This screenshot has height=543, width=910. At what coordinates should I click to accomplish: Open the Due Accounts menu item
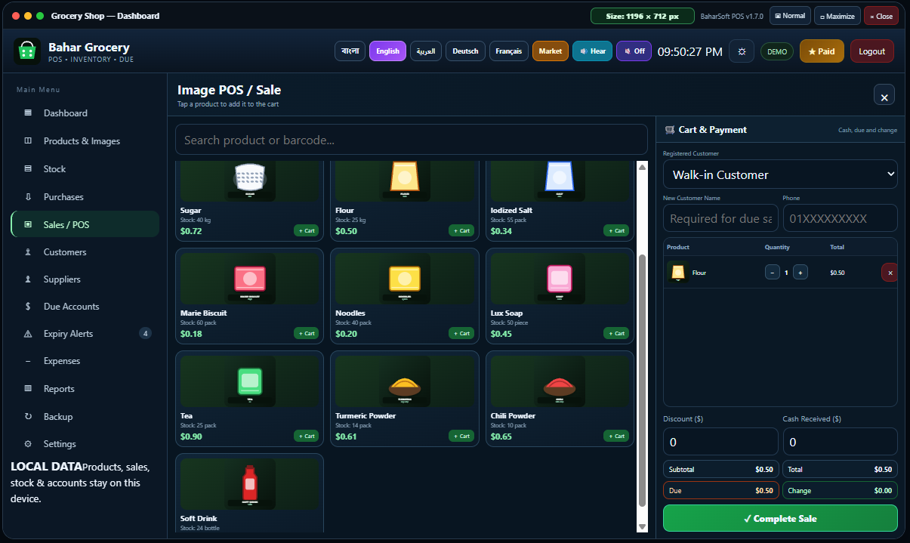(85, 307)
